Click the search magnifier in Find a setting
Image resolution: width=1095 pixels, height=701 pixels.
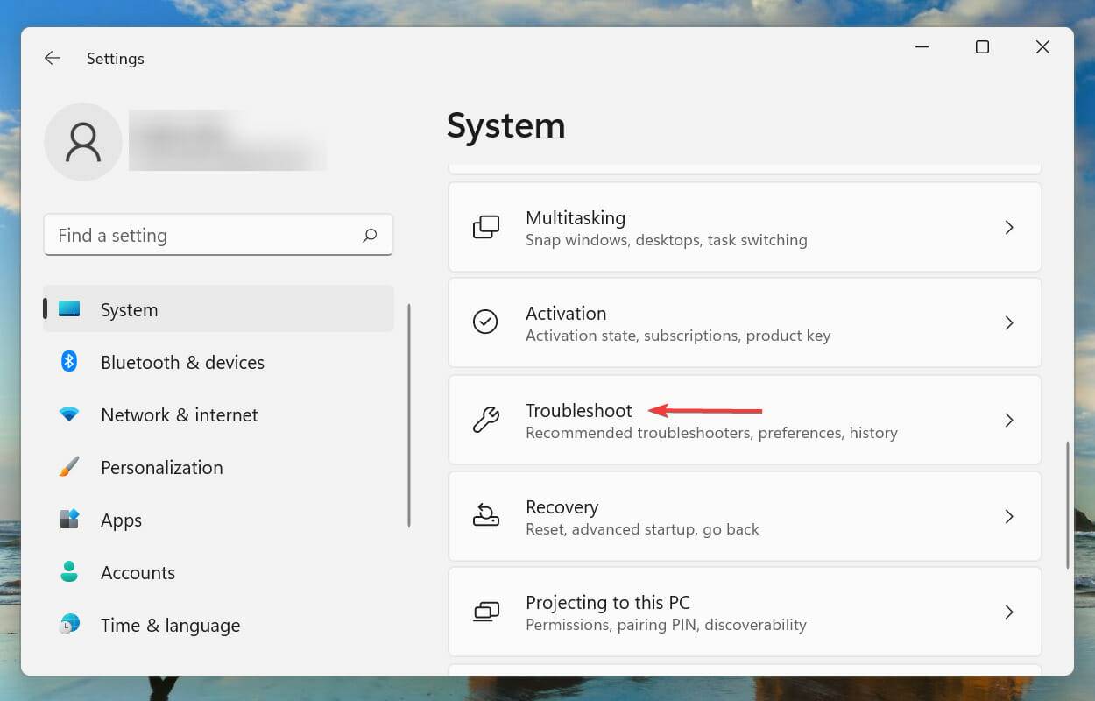click(x=371, y=235)
